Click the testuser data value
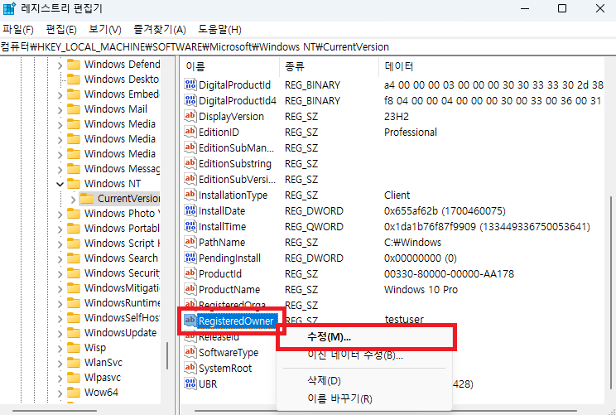The image size is (616, 415). (404, 319)
